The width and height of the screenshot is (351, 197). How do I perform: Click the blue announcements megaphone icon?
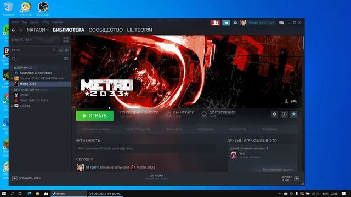click(226, 22)
